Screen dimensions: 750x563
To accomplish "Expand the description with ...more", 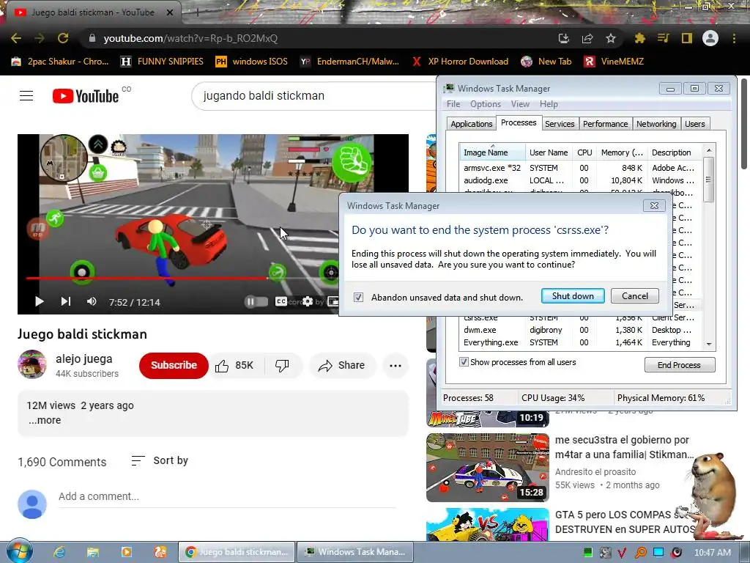I will 45,420.
